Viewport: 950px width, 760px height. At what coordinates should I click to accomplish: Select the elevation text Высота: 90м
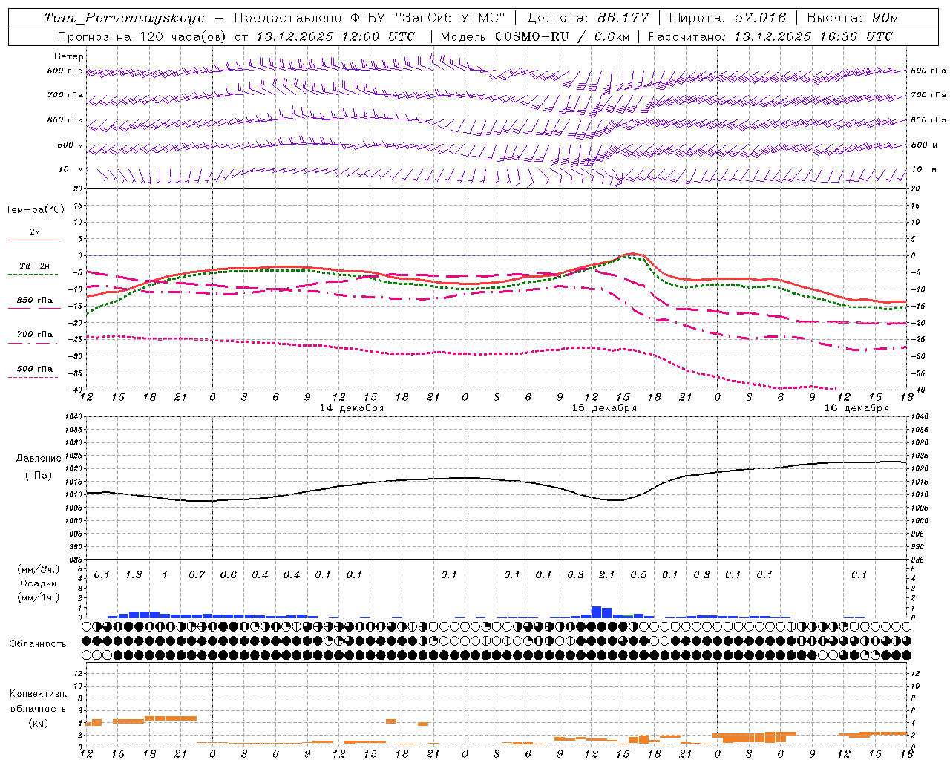point(852,18)
